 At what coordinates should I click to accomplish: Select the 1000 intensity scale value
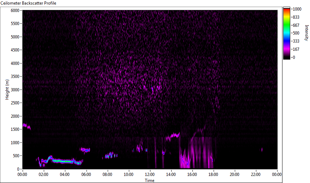(297, 9)
